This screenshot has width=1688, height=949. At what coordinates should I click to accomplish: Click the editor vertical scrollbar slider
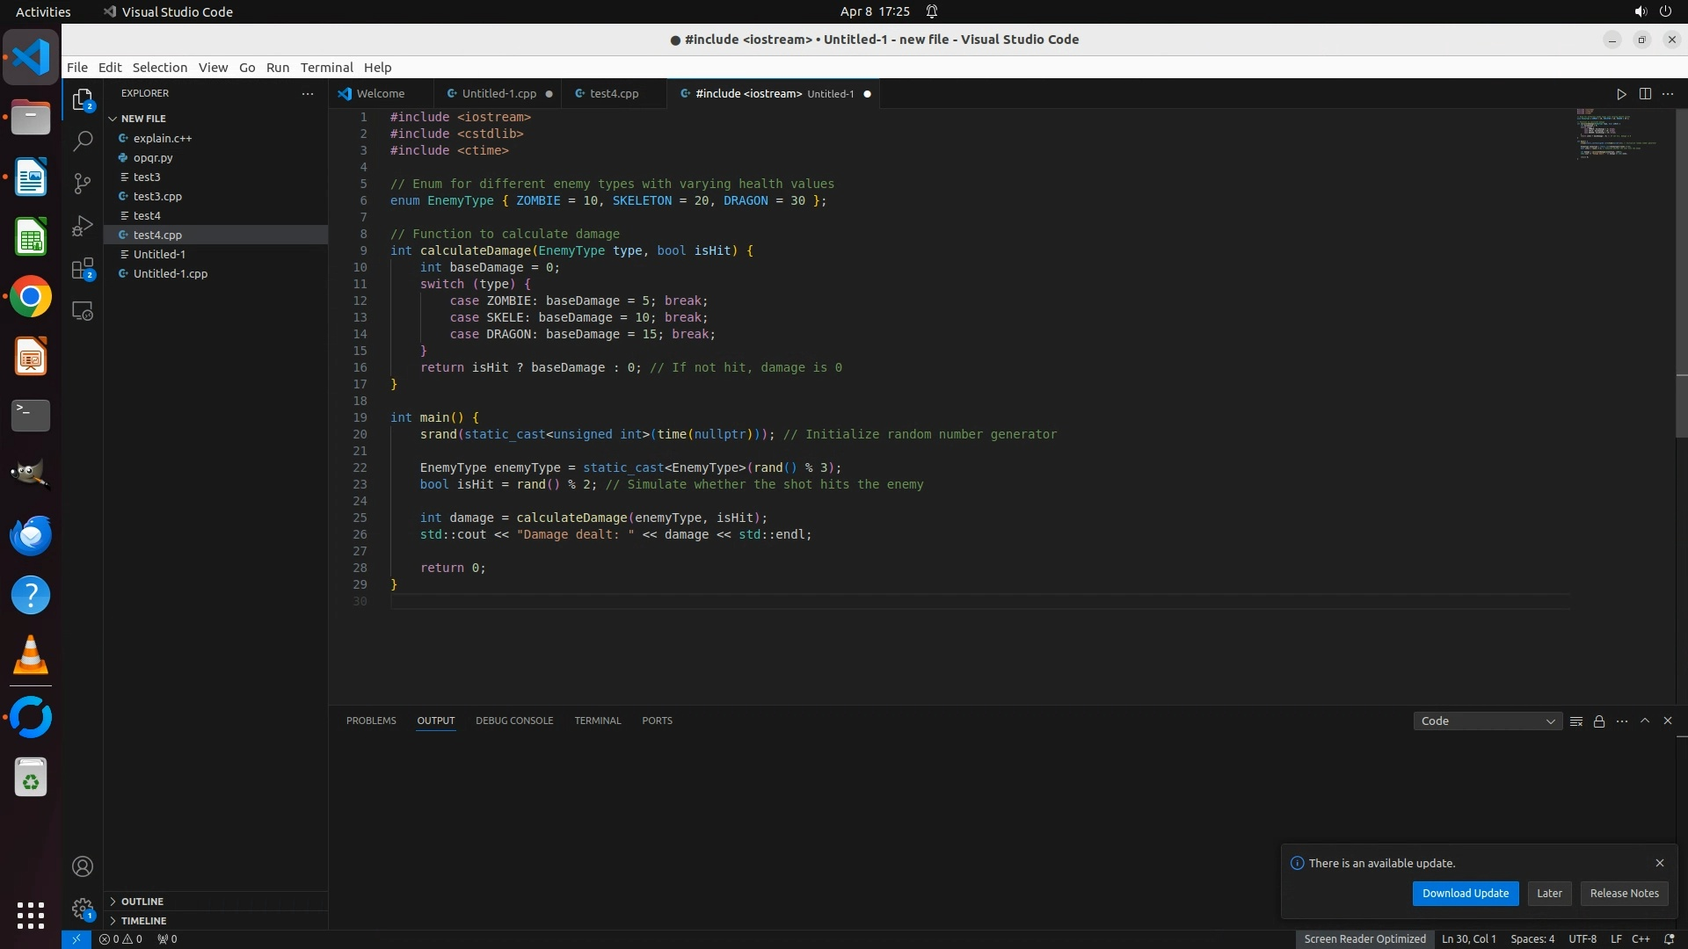(x=1681, y=272)
